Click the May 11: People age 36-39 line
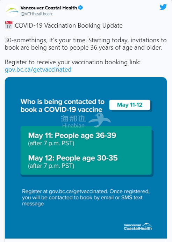Screen dimensions: 172x242 [x=72, y=135]
